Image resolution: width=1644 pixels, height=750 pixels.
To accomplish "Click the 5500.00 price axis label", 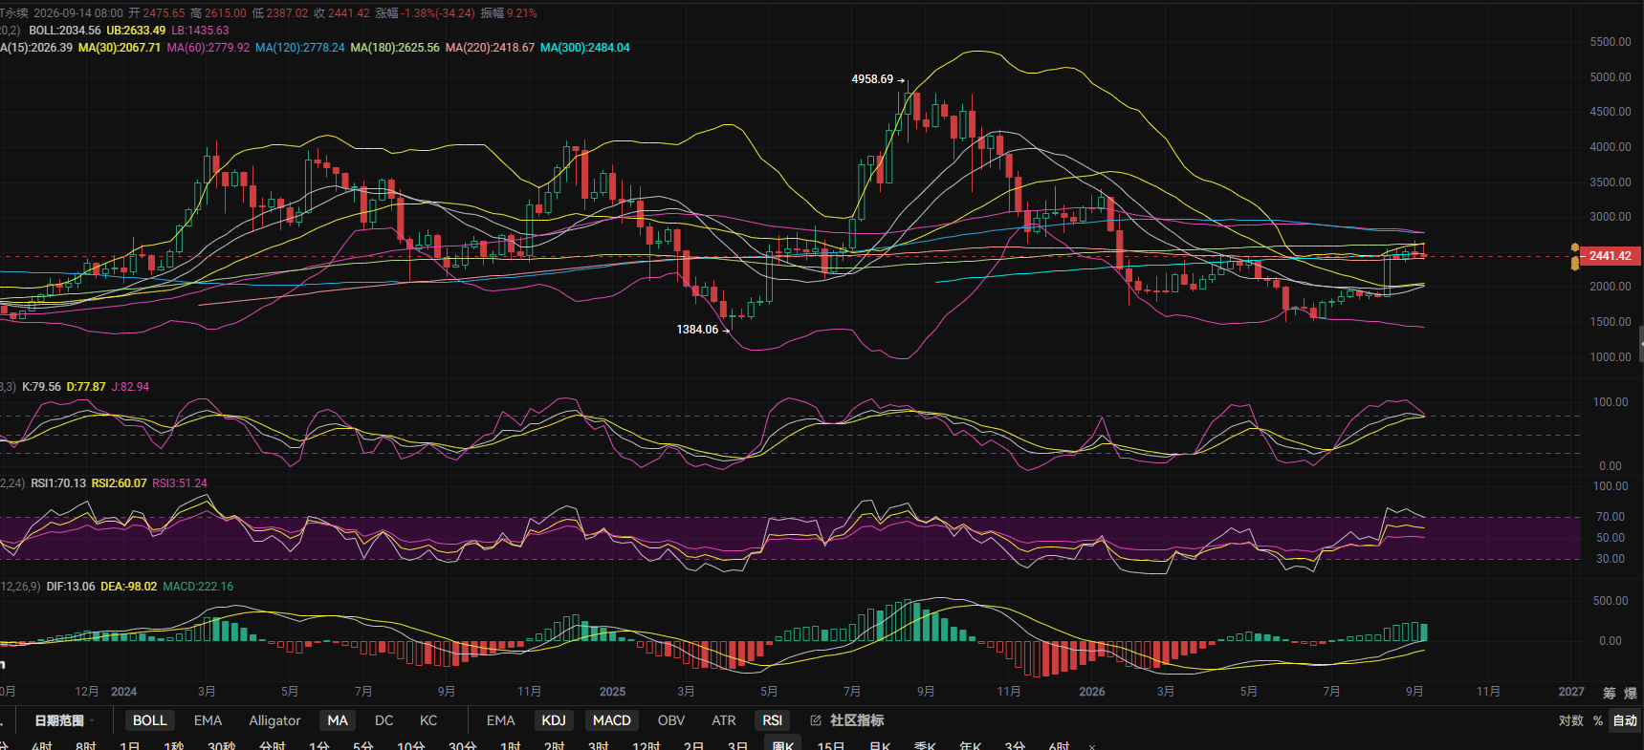I will [1611, 42].
